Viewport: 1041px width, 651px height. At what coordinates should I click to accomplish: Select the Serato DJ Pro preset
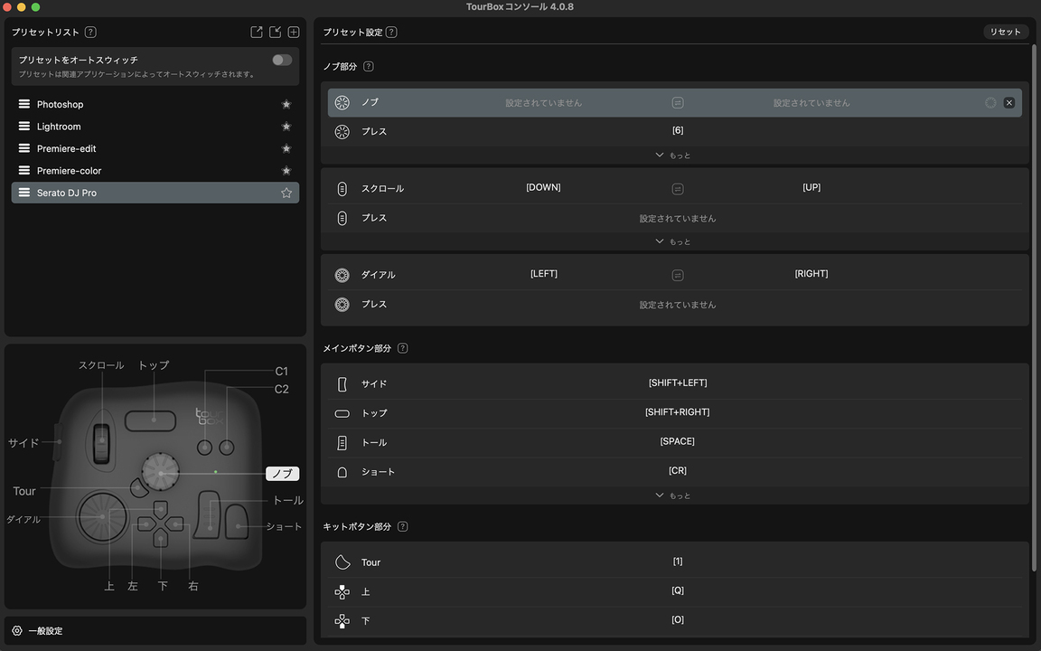tap(155, 193)
